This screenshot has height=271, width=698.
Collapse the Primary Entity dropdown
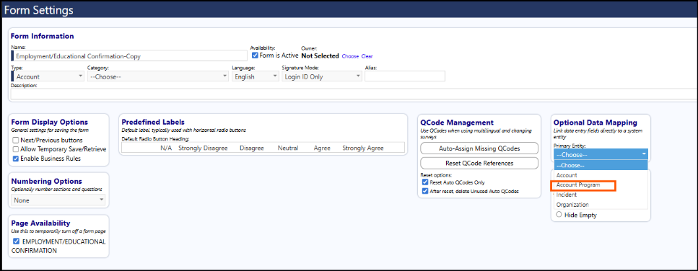[601, 155]
